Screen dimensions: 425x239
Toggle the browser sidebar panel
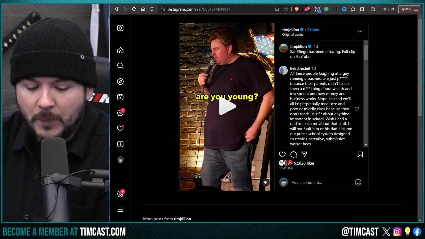[x=362, y=9]
